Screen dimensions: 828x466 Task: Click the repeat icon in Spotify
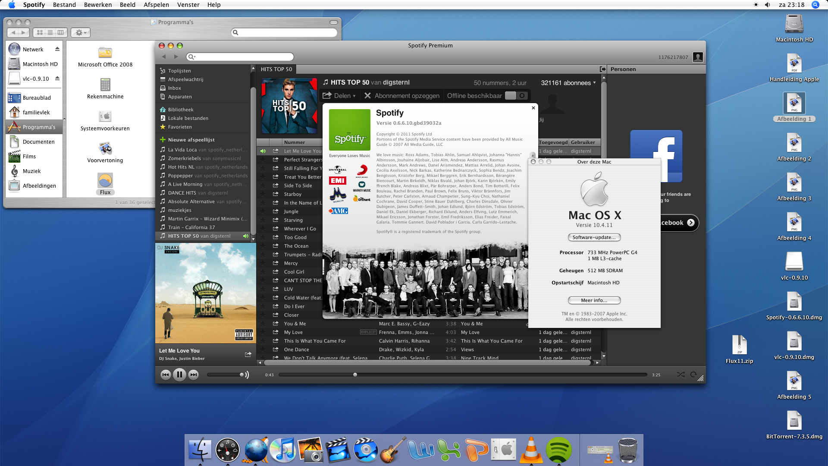(693, 375)
